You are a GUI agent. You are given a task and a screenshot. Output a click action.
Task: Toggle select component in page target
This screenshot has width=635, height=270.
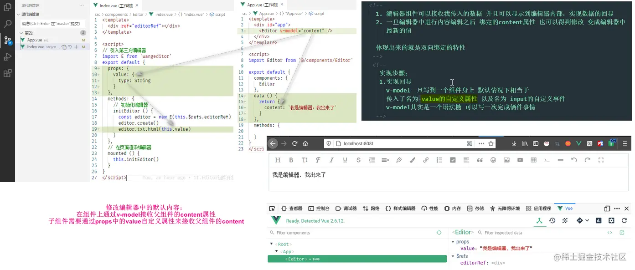point(439,233)
